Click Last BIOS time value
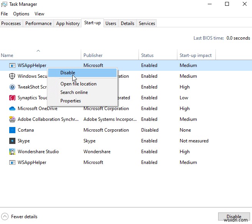252x224 pixels. pos(238,38)
